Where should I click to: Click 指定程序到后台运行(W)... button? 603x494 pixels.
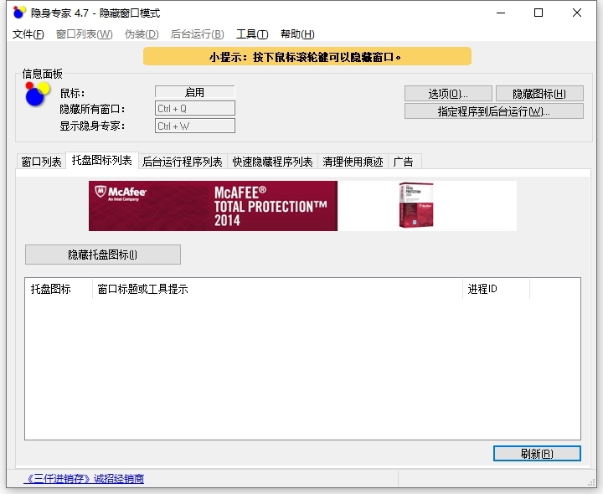coord(494,111)
